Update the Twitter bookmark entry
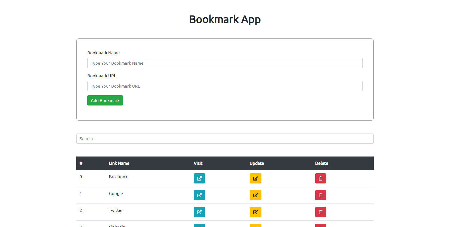The width and height of the screenshot is (450, 227). (x=255, y=212)
